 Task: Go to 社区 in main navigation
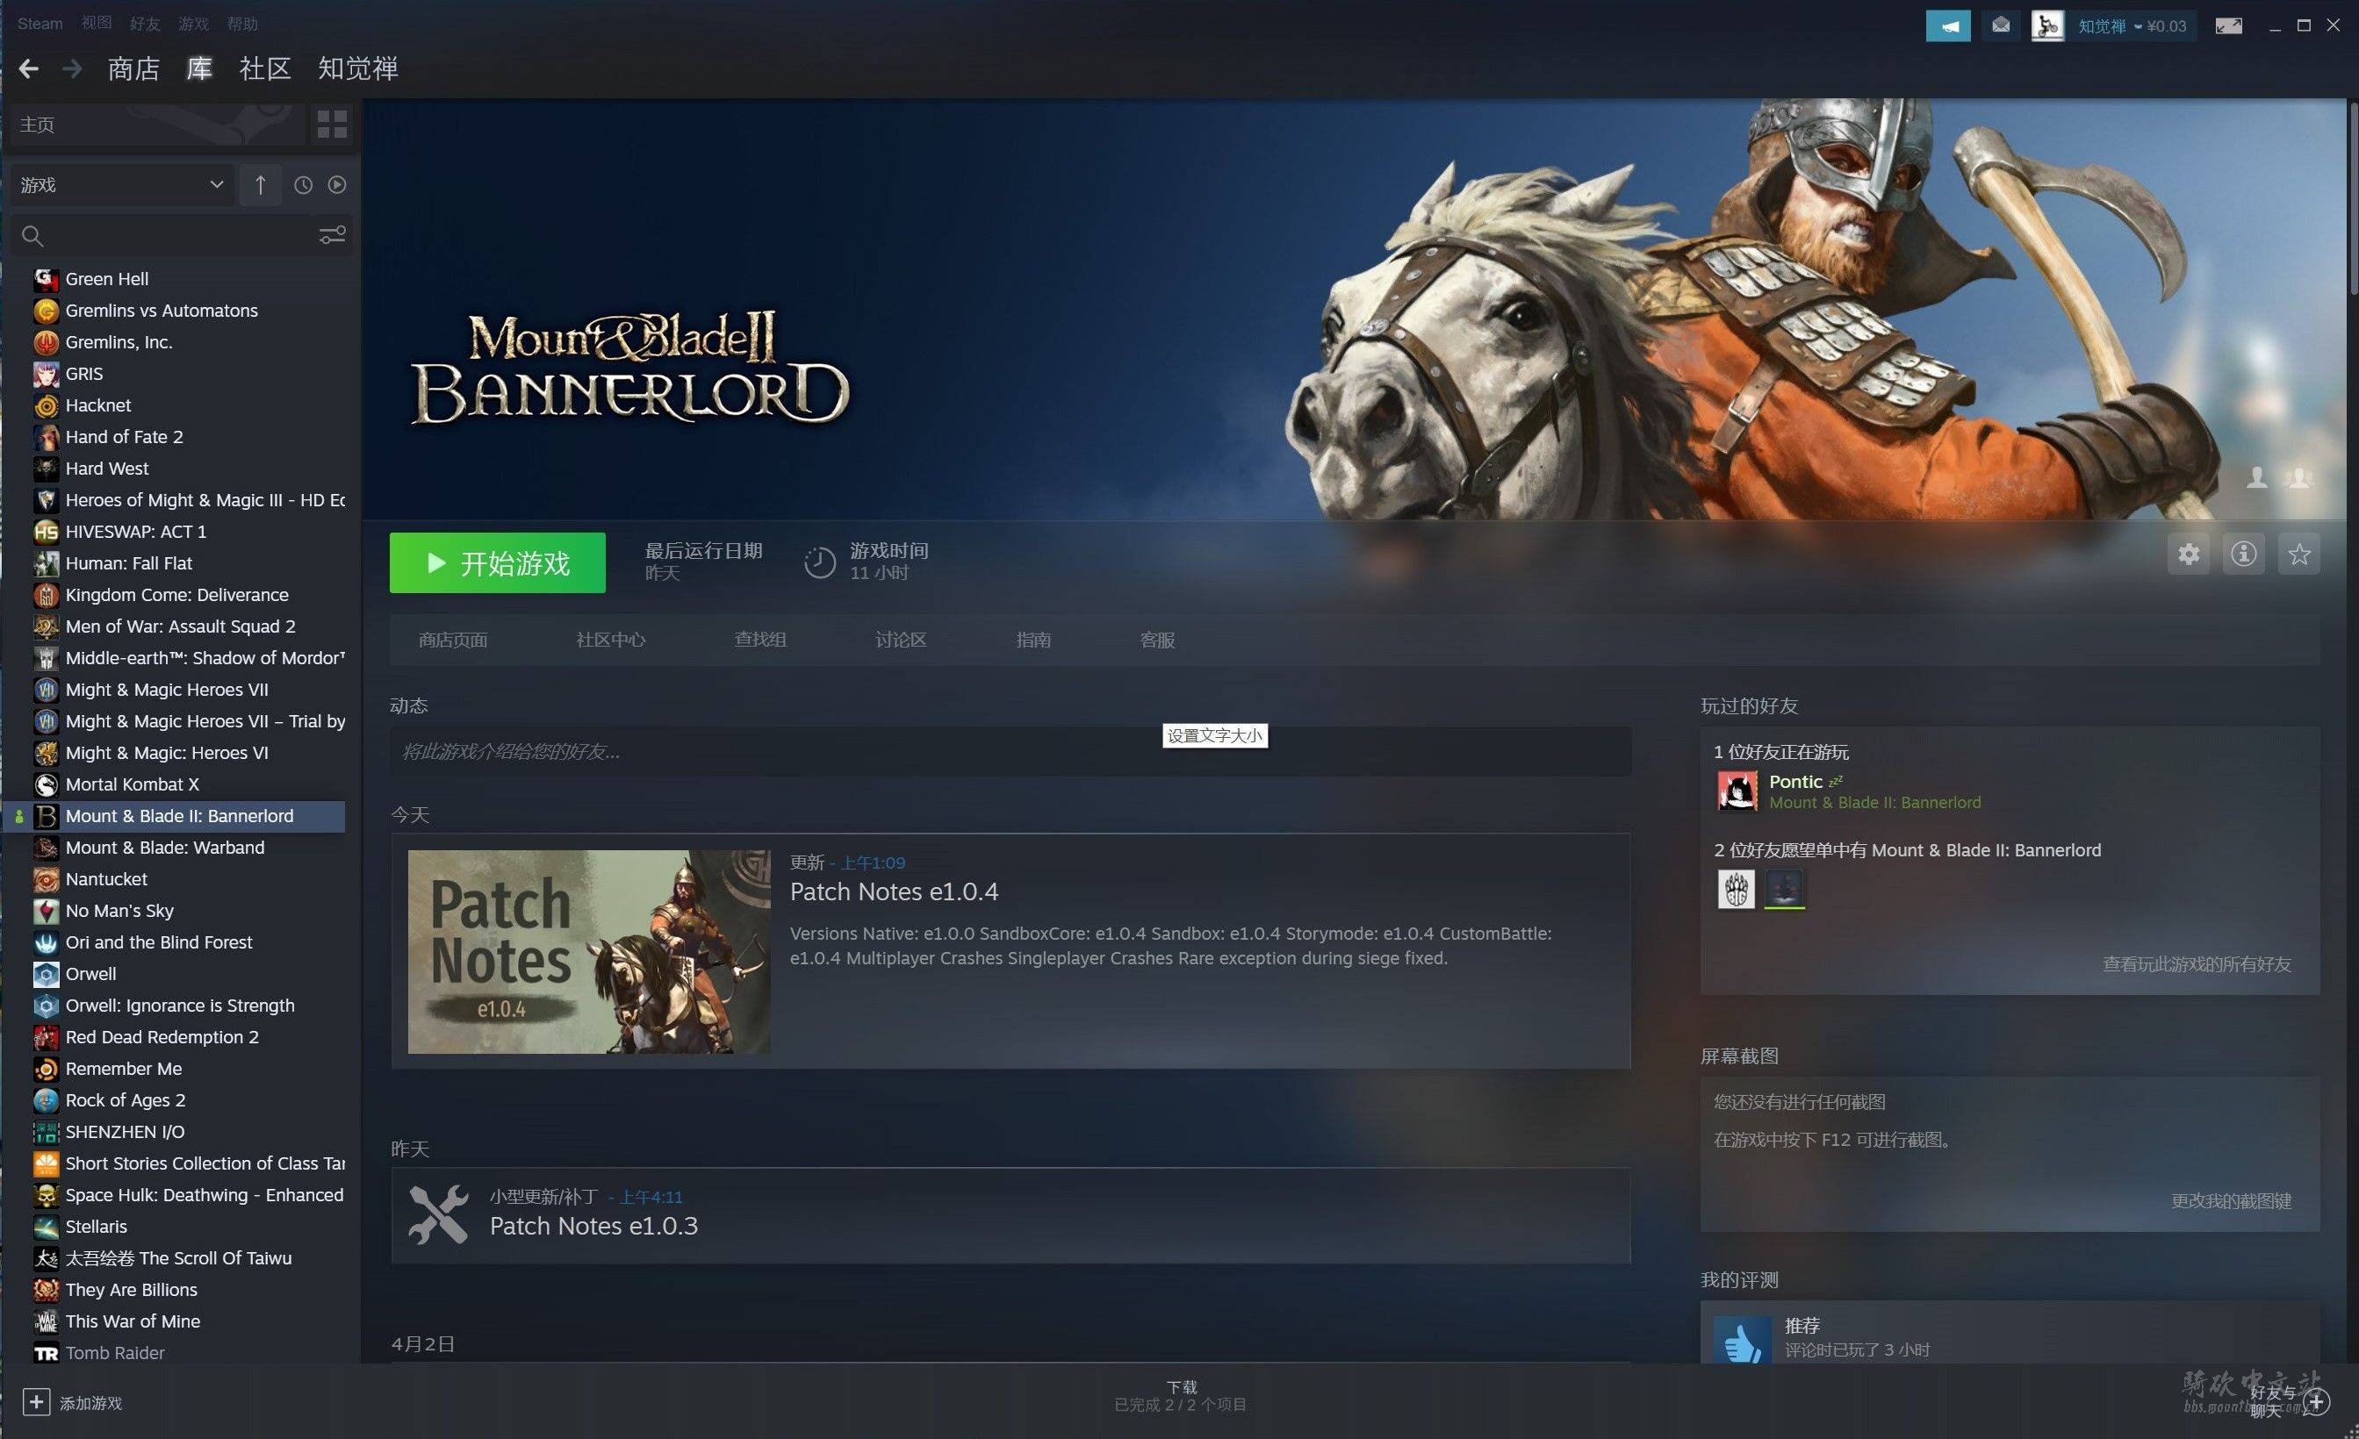point(265,69)
